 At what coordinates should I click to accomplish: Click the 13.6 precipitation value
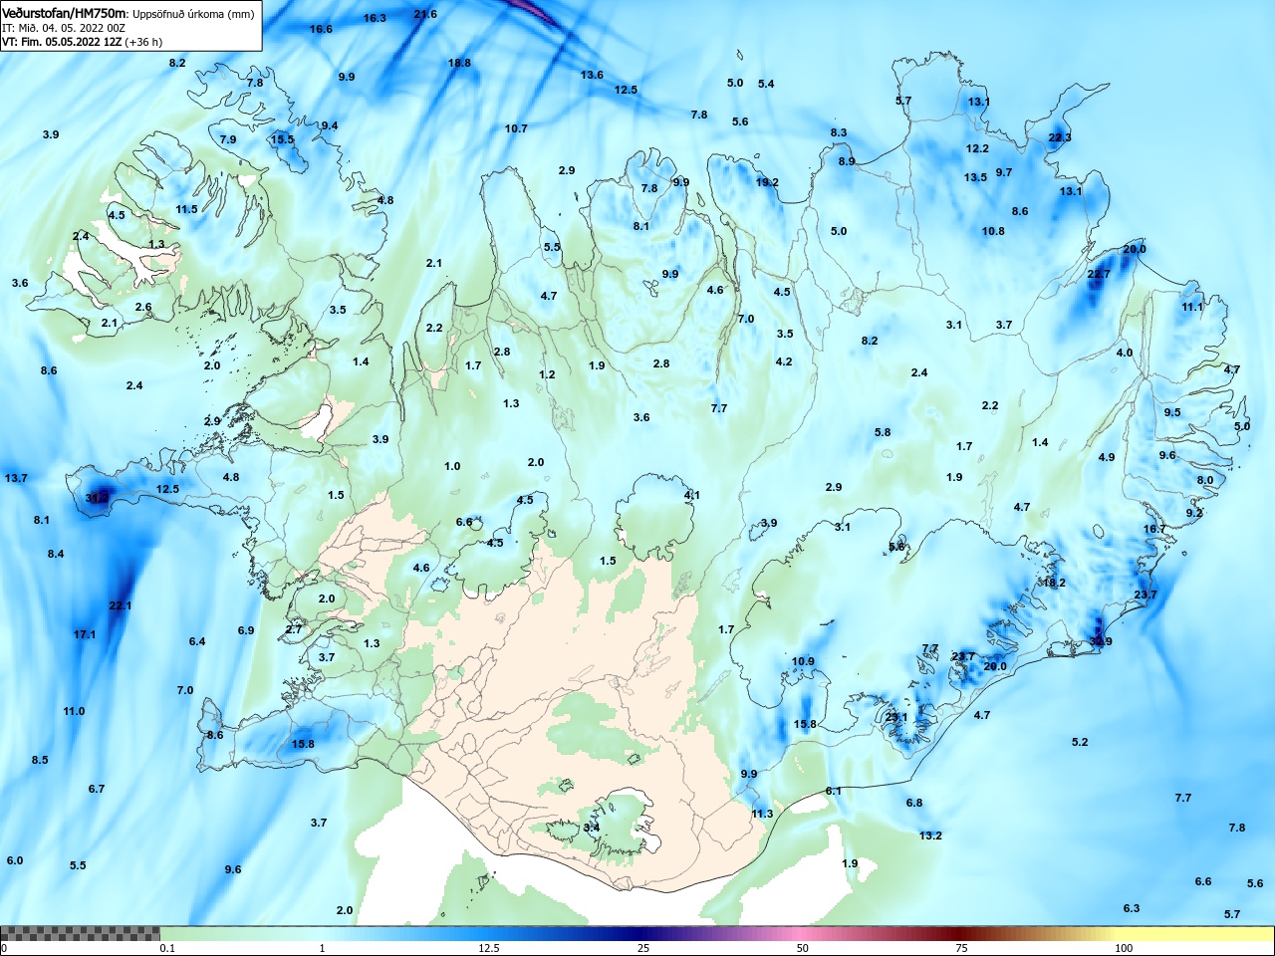coord(592,75)
